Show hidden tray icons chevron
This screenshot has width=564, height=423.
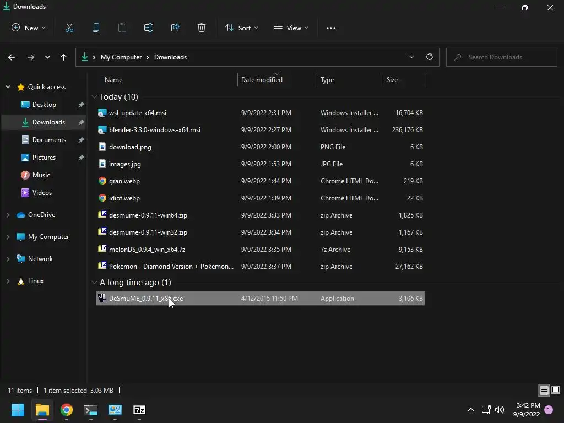pyautogui.click(x=470, y=410)
